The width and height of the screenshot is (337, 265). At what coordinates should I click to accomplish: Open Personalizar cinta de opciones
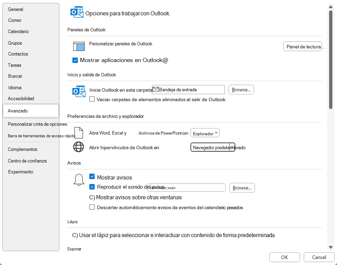37,124
